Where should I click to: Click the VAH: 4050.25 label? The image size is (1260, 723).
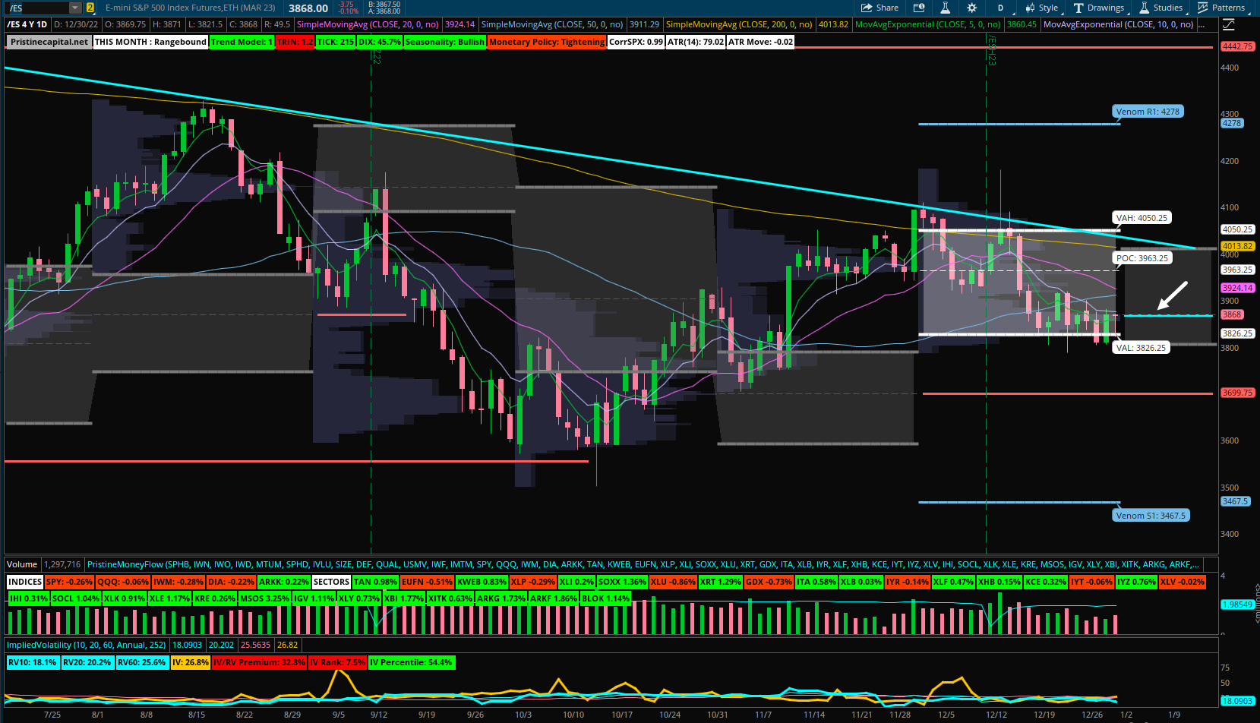click(1142, 218)
